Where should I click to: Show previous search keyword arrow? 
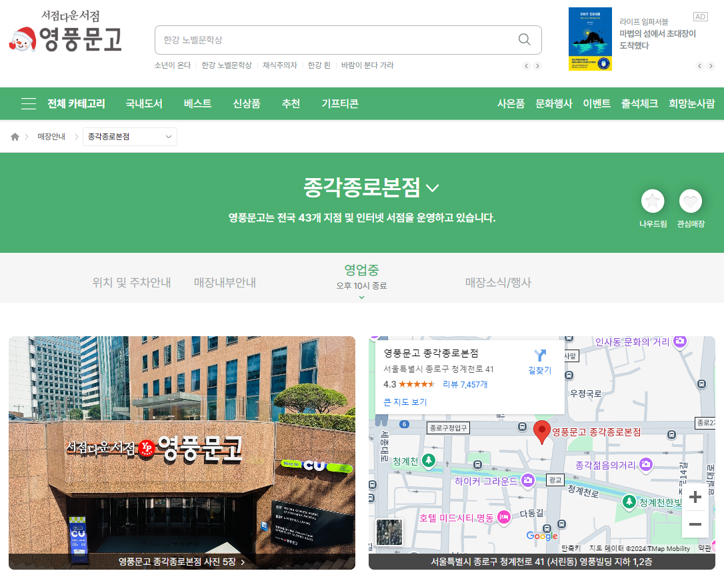(x=527, y=65)
